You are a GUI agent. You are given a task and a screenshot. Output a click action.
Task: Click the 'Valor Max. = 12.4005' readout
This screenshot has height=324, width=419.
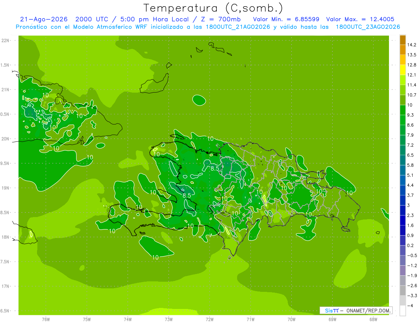click(x=360, y=19)
